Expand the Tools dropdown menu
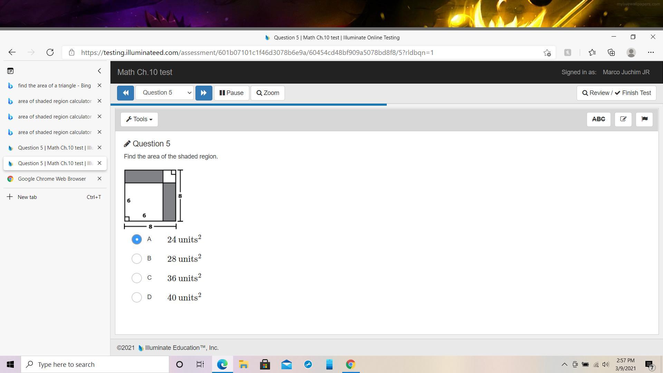The width and height of the screenshot is (663, 373). click(x=139, y=119)
